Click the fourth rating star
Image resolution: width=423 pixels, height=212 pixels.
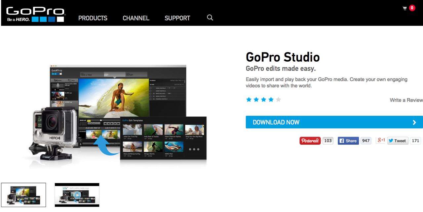[271, 100]
